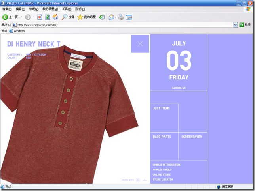Click the WORLD UNIQLO link
Screen dimensions: 255x191
(162, 170)
